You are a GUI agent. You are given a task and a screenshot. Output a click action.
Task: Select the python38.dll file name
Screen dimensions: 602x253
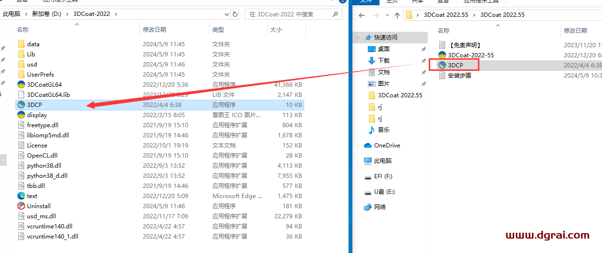tap(45, 165)
